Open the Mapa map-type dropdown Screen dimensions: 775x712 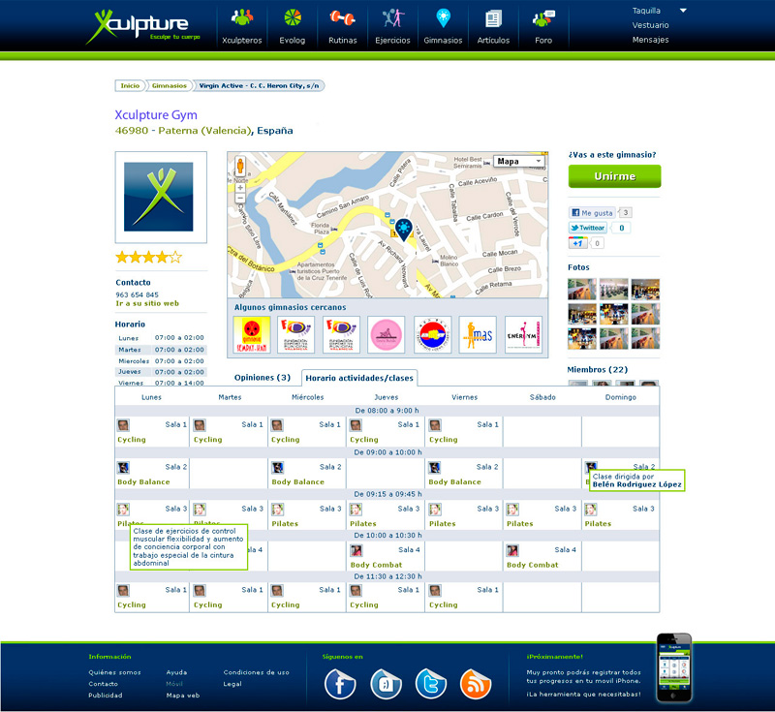point(519,161)
